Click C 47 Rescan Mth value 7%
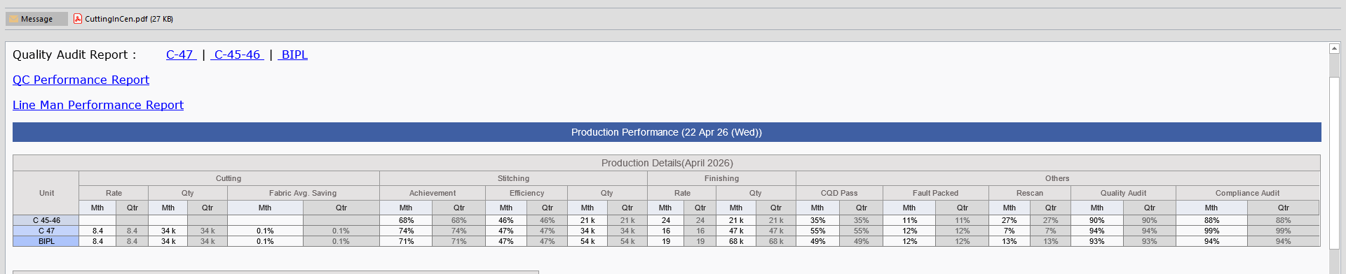Viewport: 1346px width, 274px height. 1009,231
